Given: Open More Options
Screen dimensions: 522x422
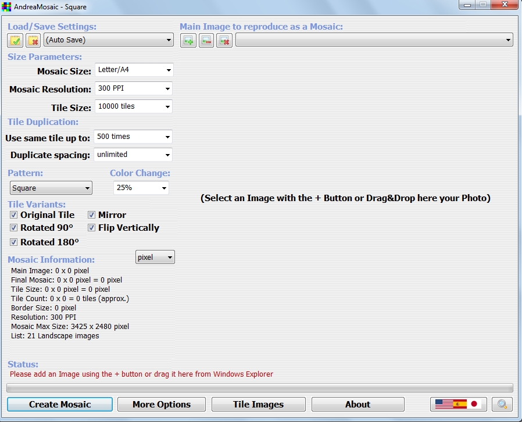Looking at the screenshot, I should 162,404.
